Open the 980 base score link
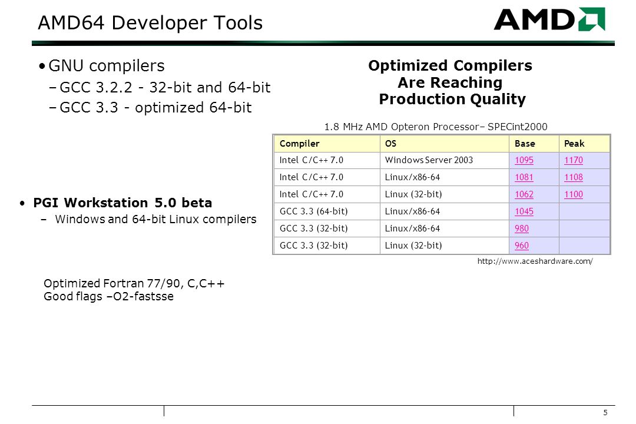The height and width of the screenshot is (424, 636). [522, 228]
